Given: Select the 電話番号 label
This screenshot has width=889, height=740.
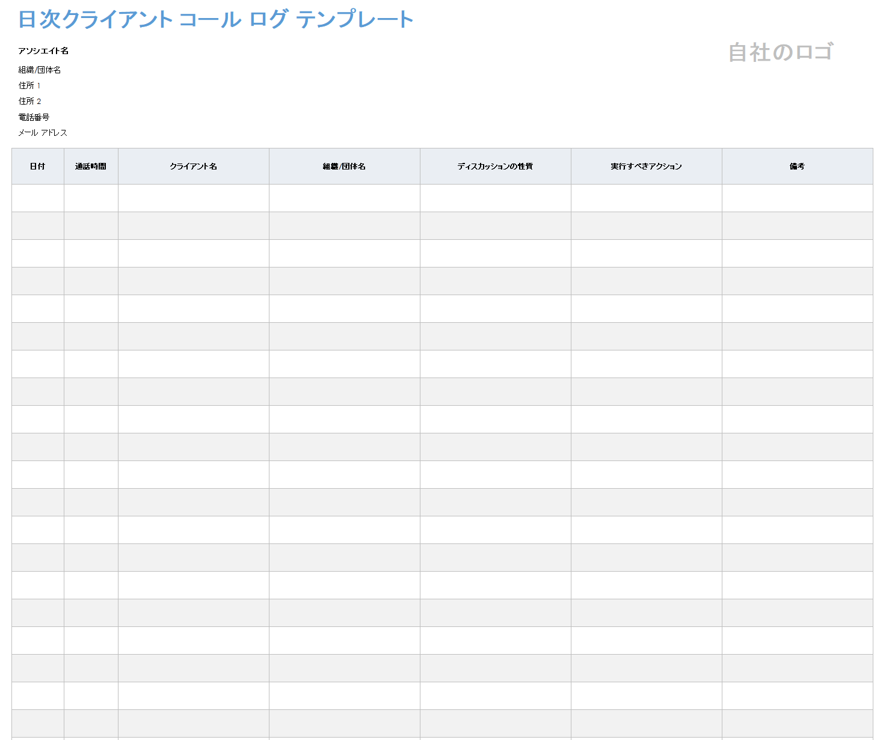Looking at the screenshot, I should (x=34, y=117).
